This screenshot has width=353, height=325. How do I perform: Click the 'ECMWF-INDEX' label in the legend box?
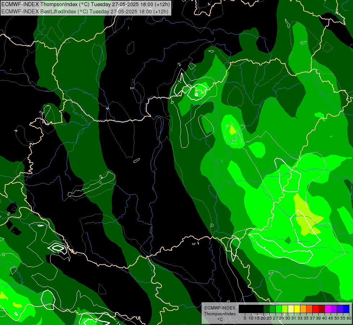[220, 308]
